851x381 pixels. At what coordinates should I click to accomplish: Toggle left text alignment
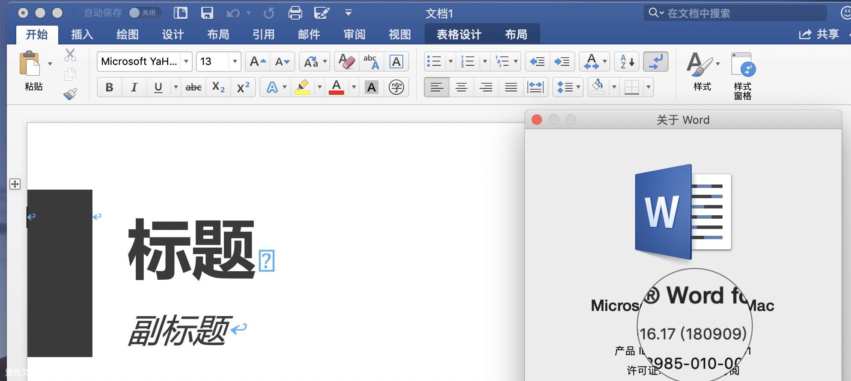point(437,88)
